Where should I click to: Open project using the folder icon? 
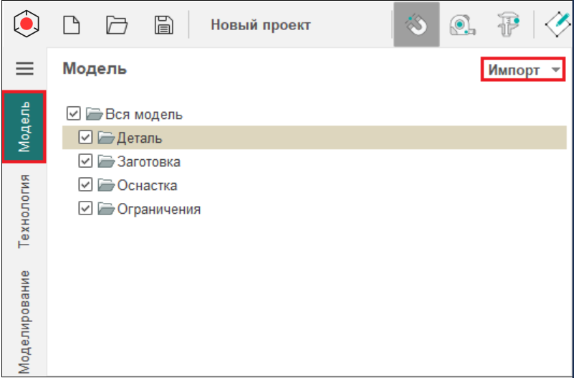[116, 25]
